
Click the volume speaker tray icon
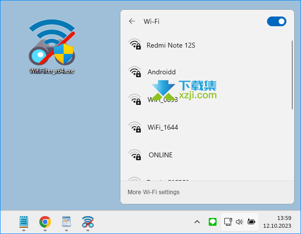[239, 222]
